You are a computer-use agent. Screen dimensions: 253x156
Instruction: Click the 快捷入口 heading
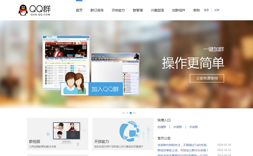(x=164, y=120)
